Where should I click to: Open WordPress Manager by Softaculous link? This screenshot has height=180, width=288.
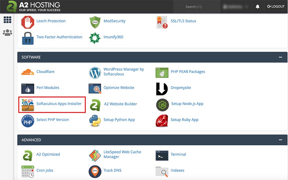pyautogui.click(x=124, y=72)
